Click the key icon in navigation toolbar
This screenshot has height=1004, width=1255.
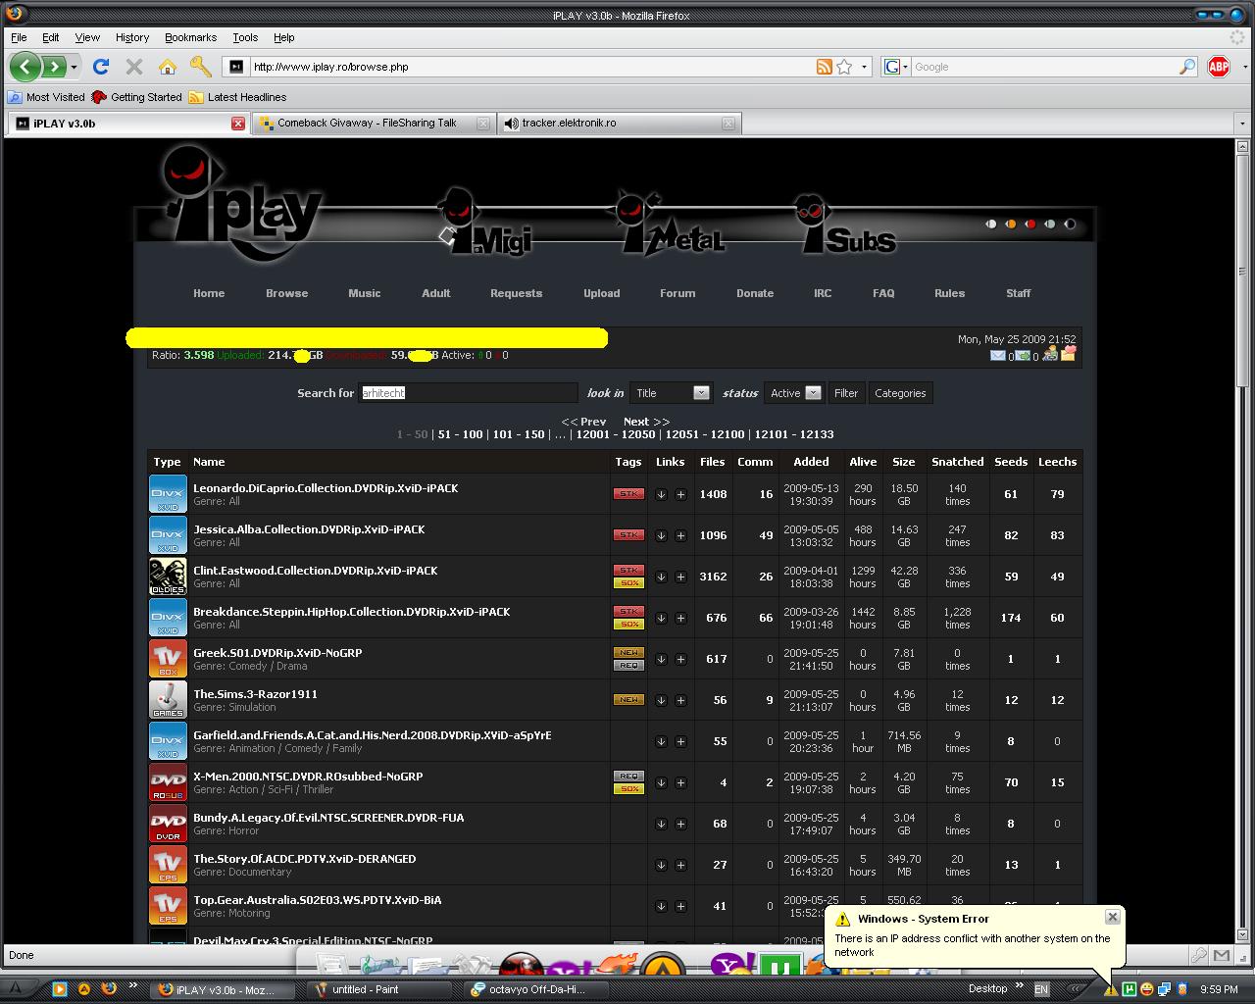click(x=201, y=67)
